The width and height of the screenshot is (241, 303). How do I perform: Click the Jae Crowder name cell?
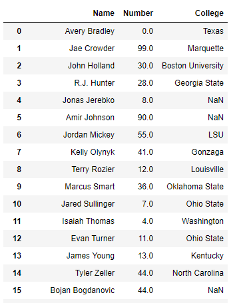click(x=92, y=49)
